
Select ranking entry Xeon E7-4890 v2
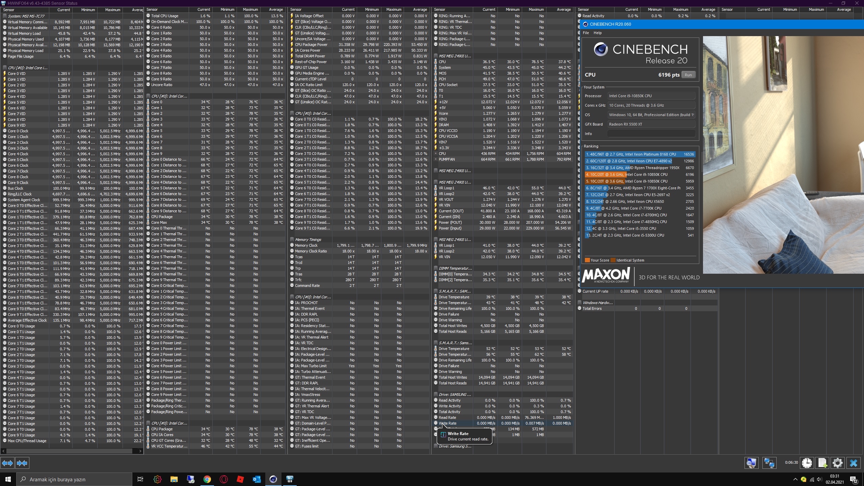click(x=640, y=161)
